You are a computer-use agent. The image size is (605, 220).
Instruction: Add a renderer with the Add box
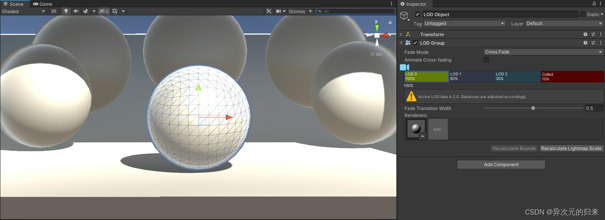coord(438,129)
